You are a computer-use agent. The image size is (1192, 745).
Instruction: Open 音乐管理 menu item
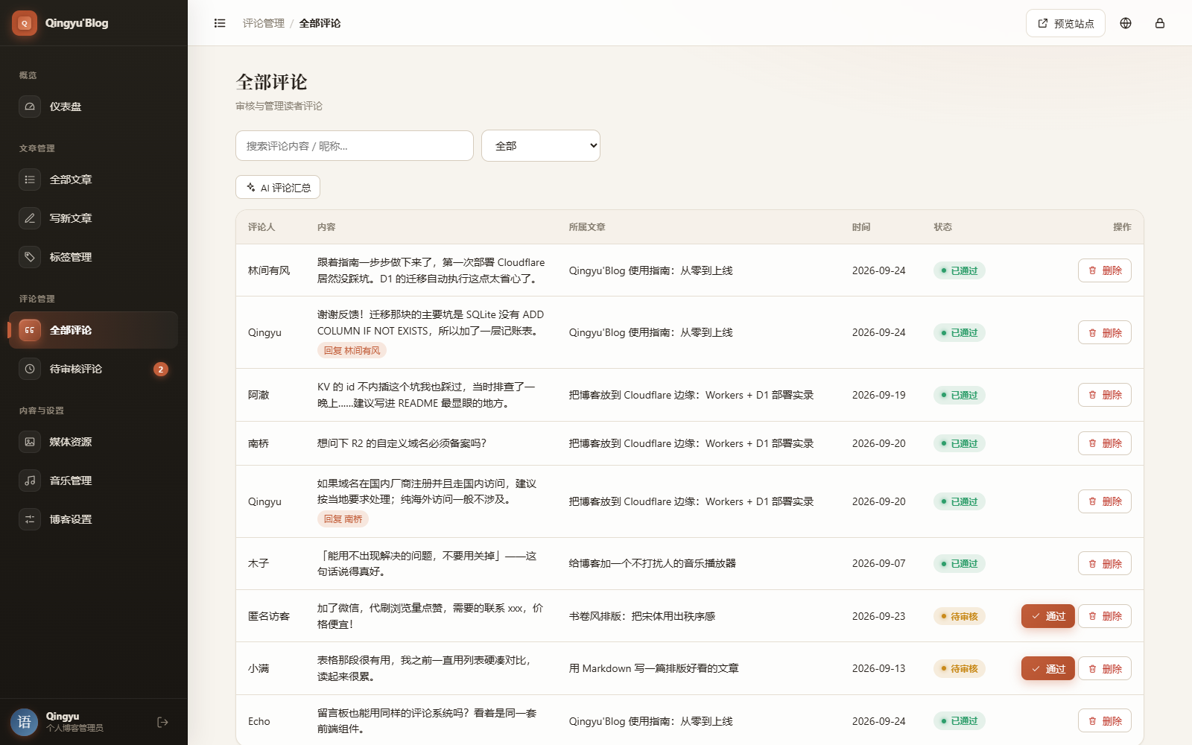tap(93, 481)
